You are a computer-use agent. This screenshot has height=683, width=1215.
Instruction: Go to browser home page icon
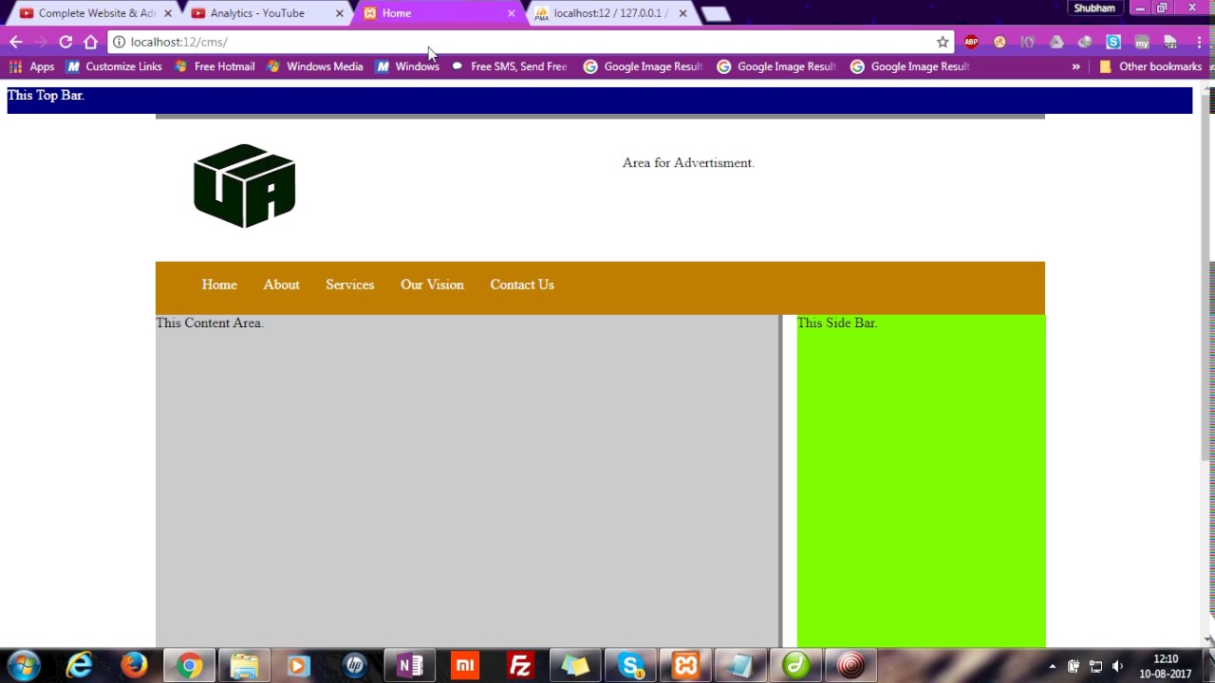(x=90, y=42)
